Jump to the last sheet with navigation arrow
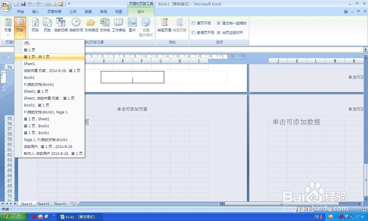Screen dimensions: 368x221 [15, 204]
